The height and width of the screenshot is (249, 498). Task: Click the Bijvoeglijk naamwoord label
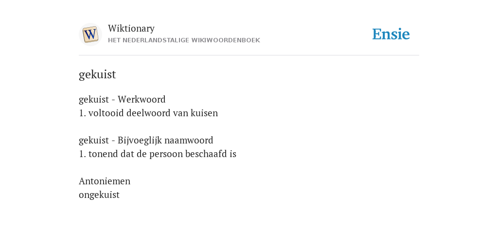pyautogui.click(x=165, y=141)
